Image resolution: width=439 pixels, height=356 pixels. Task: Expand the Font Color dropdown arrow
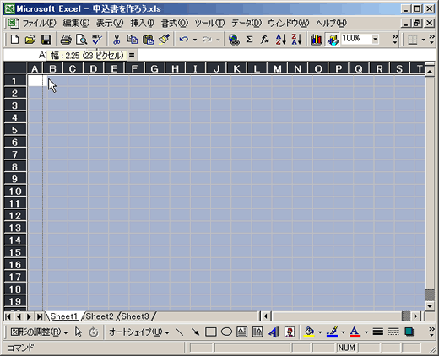(366, 332)
